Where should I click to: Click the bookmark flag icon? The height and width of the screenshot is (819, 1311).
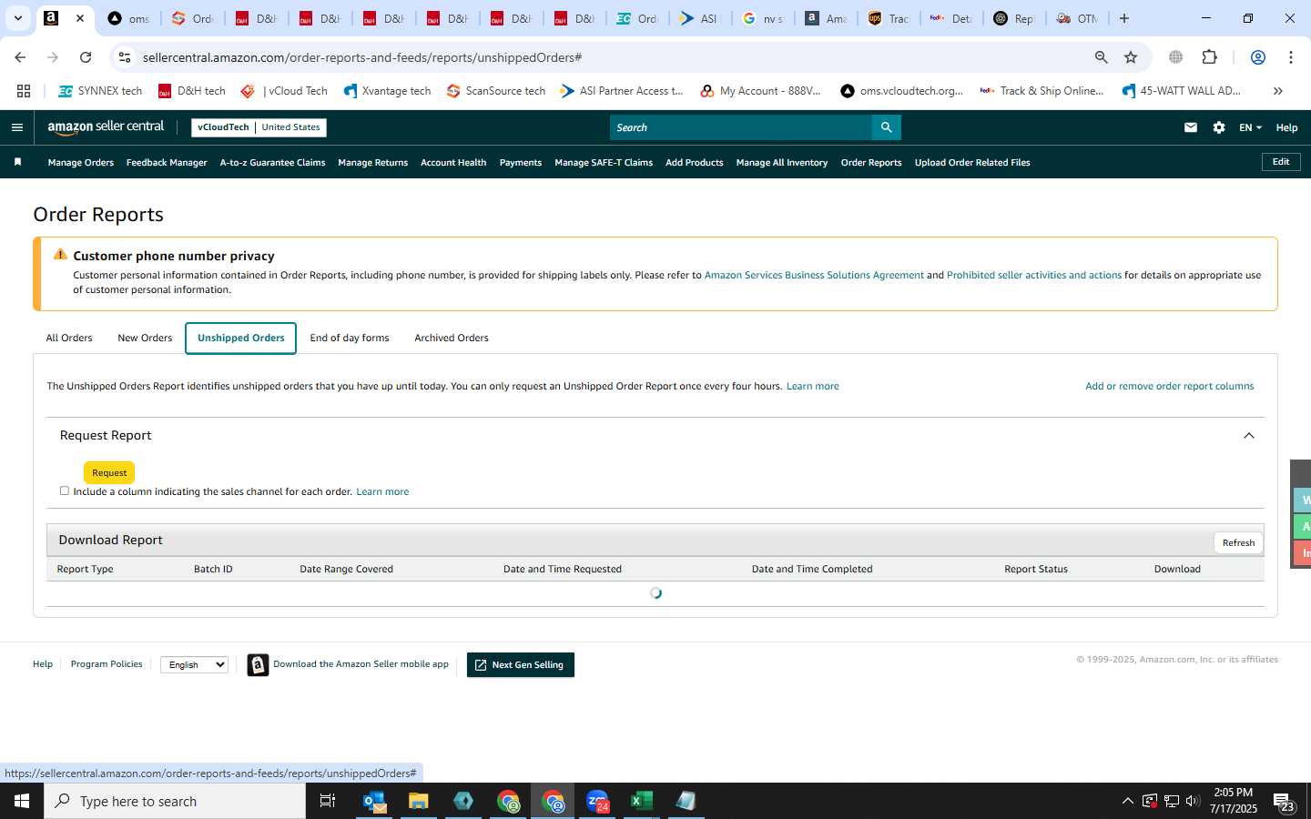(17, 162)
